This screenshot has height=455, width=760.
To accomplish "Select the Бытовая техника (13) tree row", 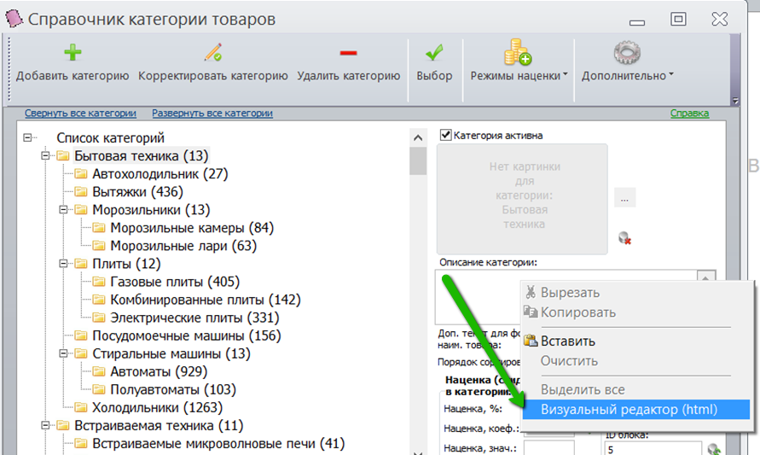I will tap(141, 155).
